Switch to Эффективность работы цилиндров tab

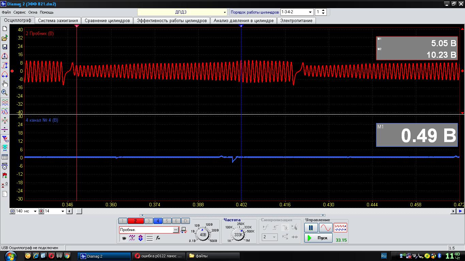click(172, 20)
